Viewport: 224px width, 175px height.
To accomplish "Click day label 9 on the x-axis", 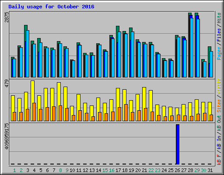I will coord(67,170).
